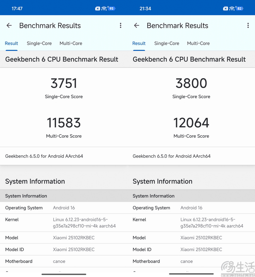Tap the clock showing 21:34

pos(145,8)
